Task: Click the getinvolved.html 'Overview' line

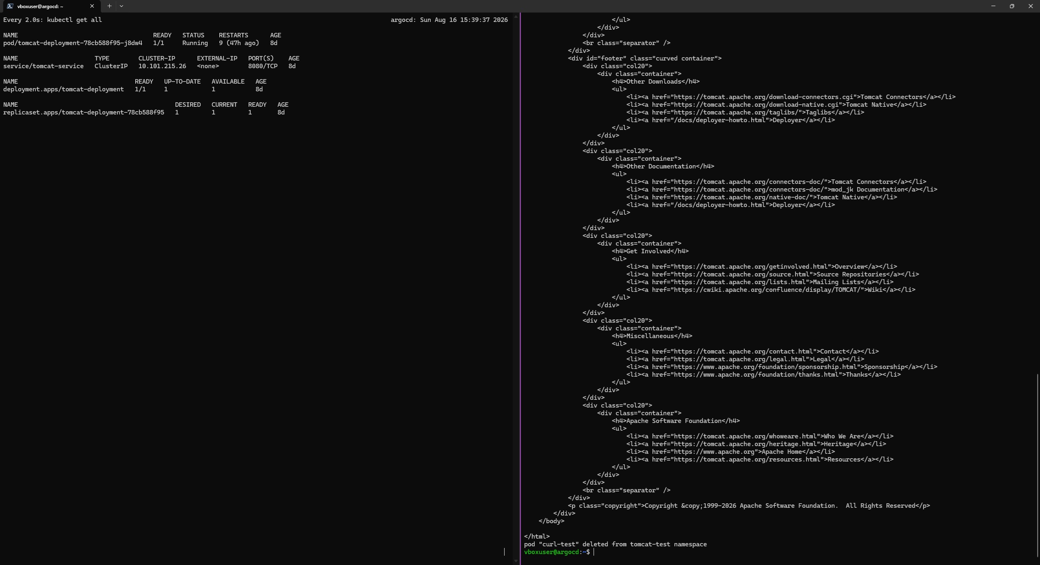Action: pyautogui.click(x=762, y=267)
